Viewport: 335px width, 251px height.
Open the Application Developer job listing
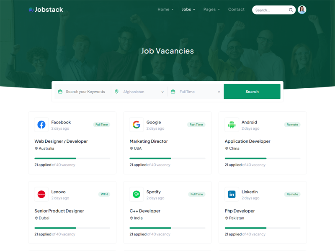[x=247, y=141]
